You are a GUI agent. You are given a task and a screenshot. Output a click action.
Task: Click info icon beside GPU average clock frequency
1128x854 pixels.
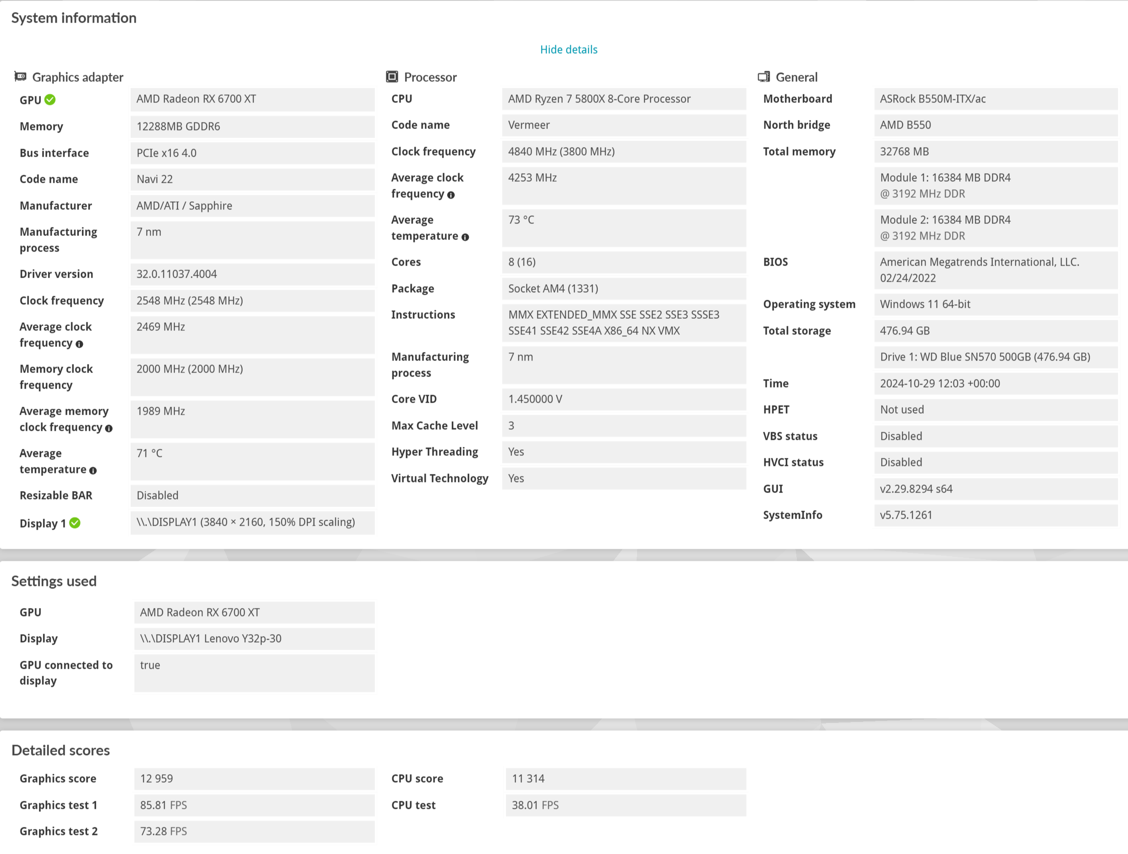click(x=79, y=344)
